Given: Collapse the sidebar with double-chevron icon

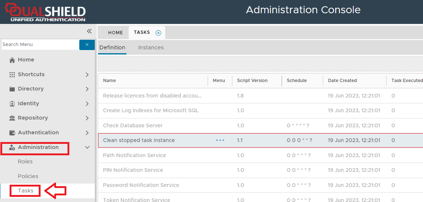Looking at the screenshot, I should pyautogui.click(x=89, y=31).
